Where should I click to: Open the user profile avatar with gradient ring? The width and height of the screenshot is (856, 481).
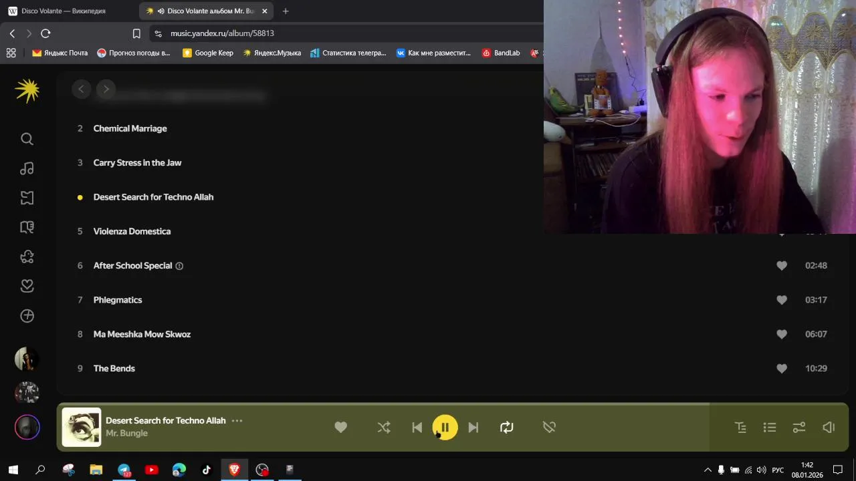pyautogui.click(x=27, y=428)
